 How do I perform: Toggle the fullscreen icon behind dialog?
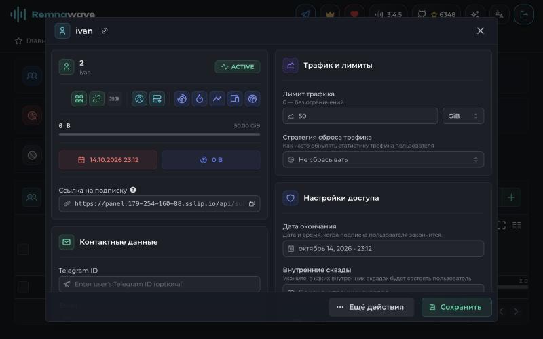click(502, 226)
